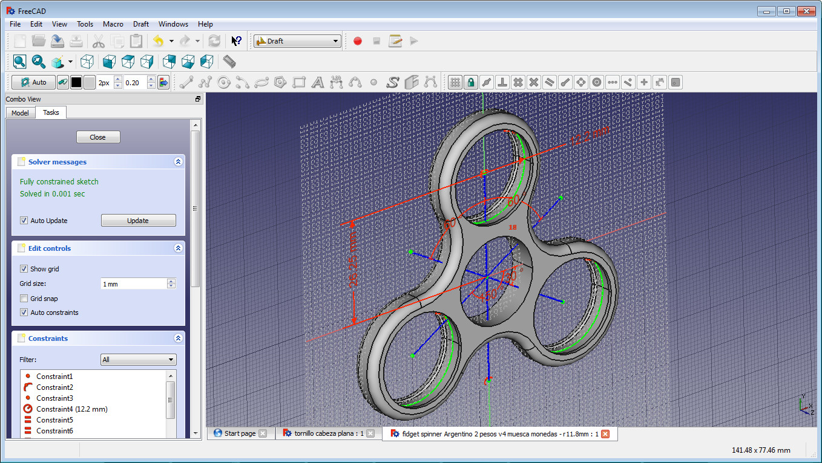Select the Draft Circle tool
Image resolution: width=822 pixels, height=463 pixels.
(x=224, y=82)
